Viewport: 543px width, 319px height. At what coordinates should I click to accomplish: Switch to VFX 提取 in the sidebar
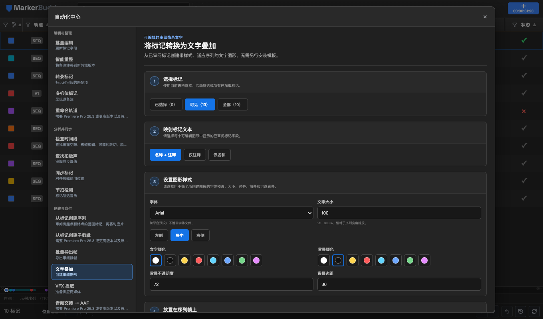click(x=92, y=289)
